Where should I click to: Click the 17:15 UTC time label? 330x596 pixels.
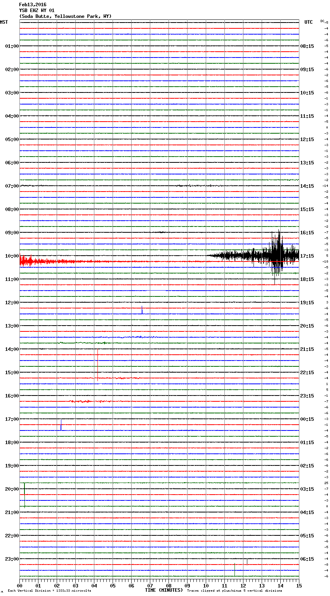click(x=307, y=256)
